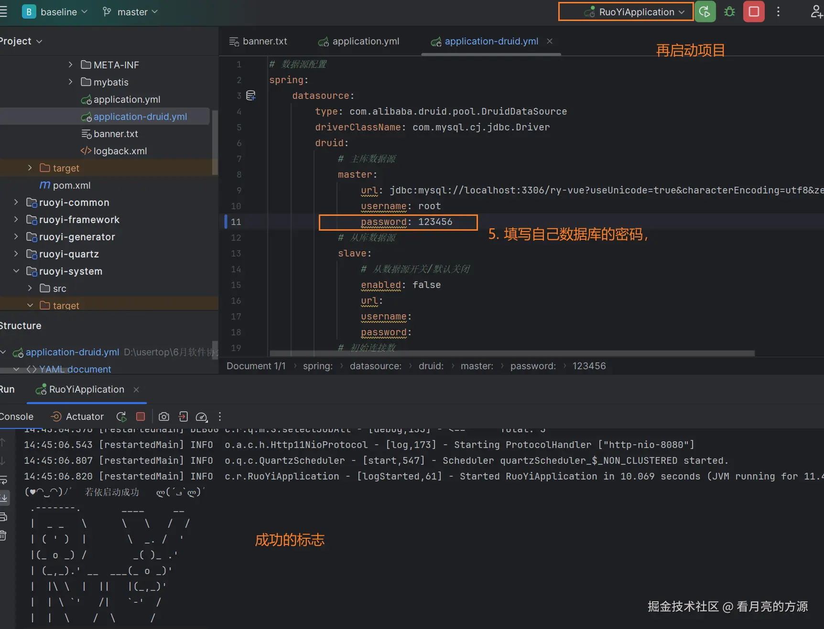
Task: Place cursor on the master password value 123456
Action: tap(435, 222)
